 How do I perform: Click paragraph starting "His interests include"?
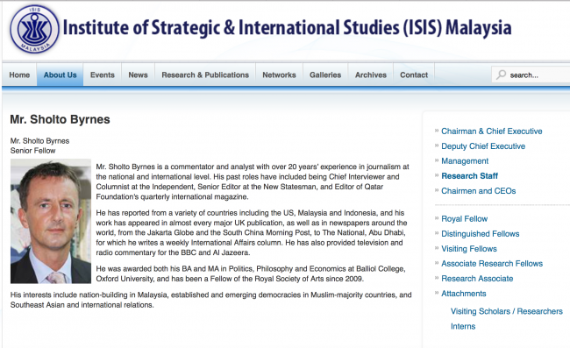(x=210, y=300)
